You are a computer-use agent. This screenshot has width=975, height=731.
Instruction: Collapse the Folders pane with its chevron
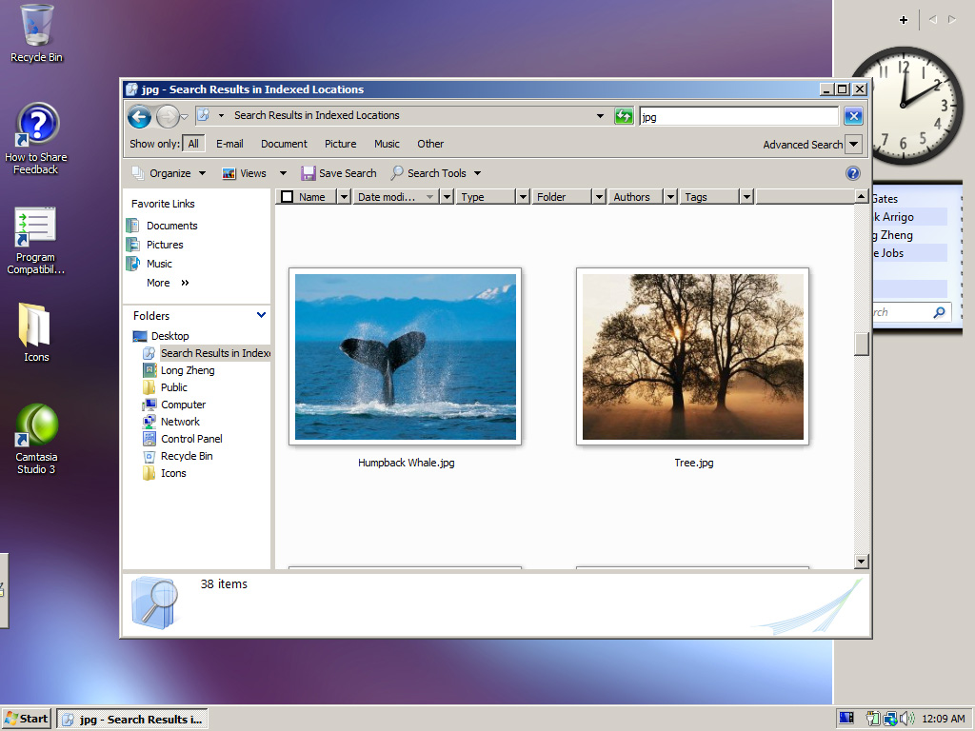pyautogui.click(x=261, y=315)
